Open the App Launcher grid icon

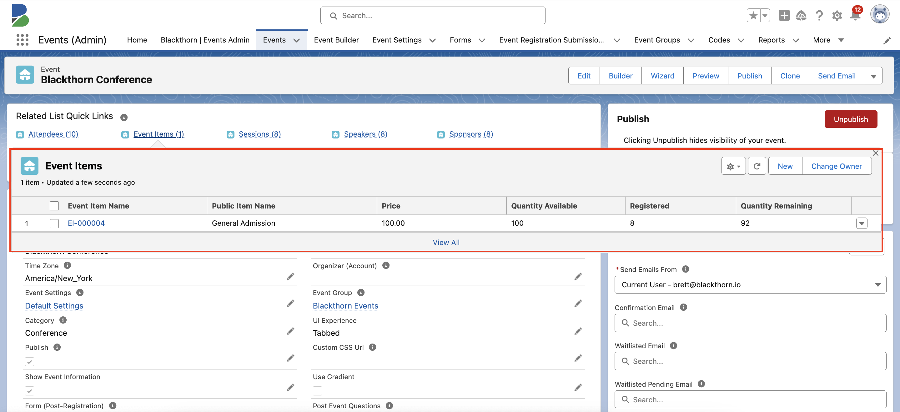coord(23,40)
